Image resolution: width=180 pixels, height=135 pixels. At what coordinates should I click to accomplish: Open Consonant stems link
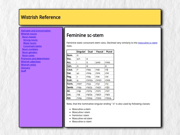pos(32,46)
